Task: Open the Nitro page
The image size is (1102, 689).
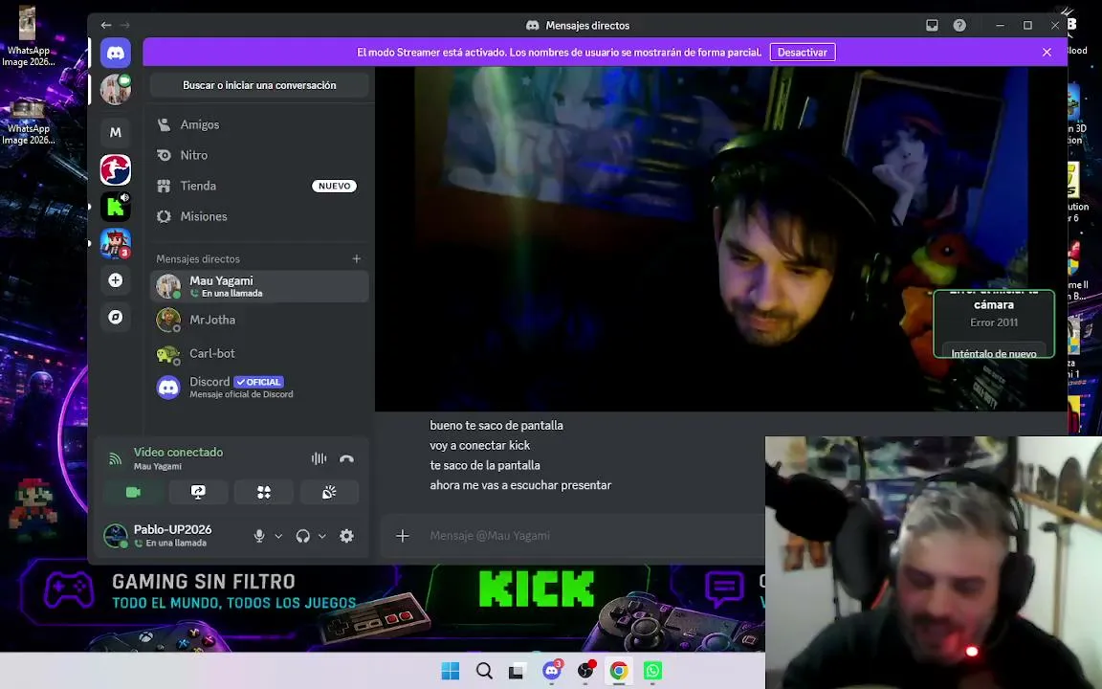Action: pyautogui.click(x=259, y=155)
